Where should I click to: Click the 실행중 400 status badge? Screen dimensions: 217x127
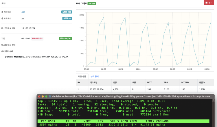click(67, 12)
